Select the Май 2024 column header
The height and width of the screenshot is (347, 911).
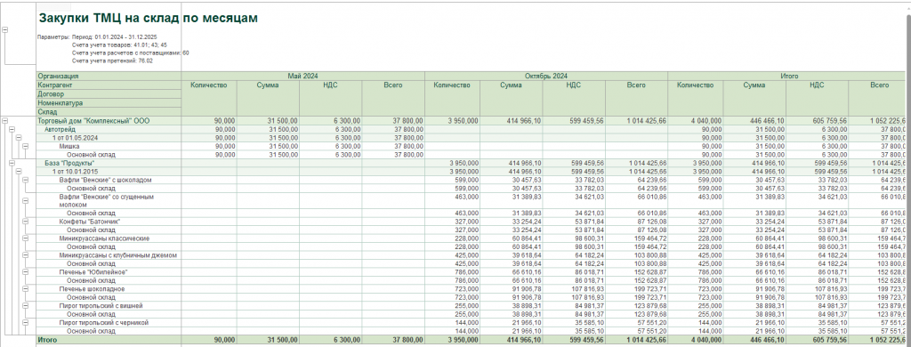(x=302, y=76)
